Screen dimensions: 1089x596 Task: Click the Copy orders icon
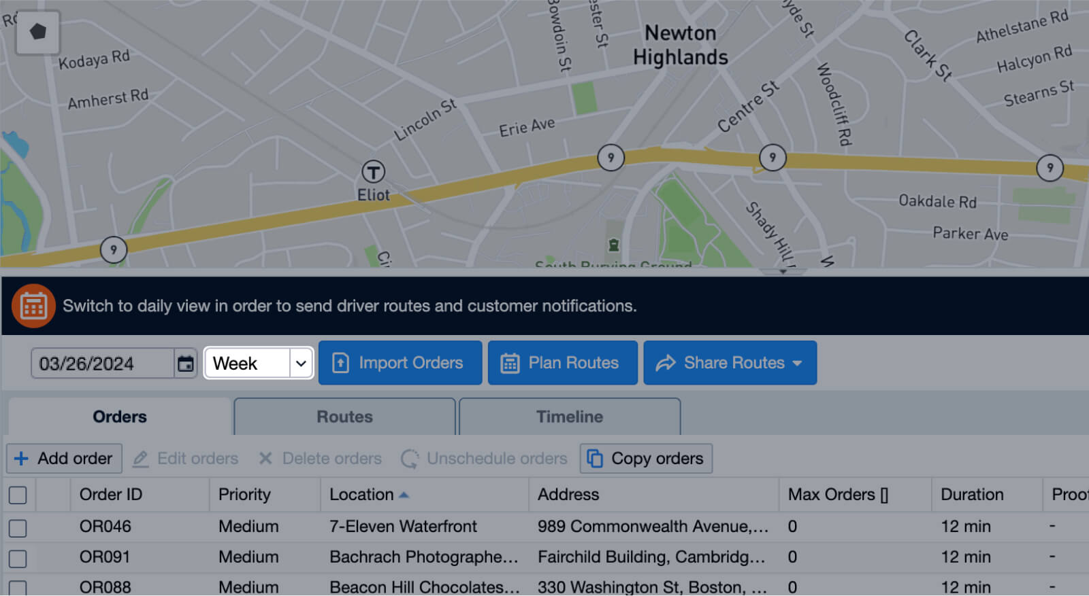[x=595, y=459]
